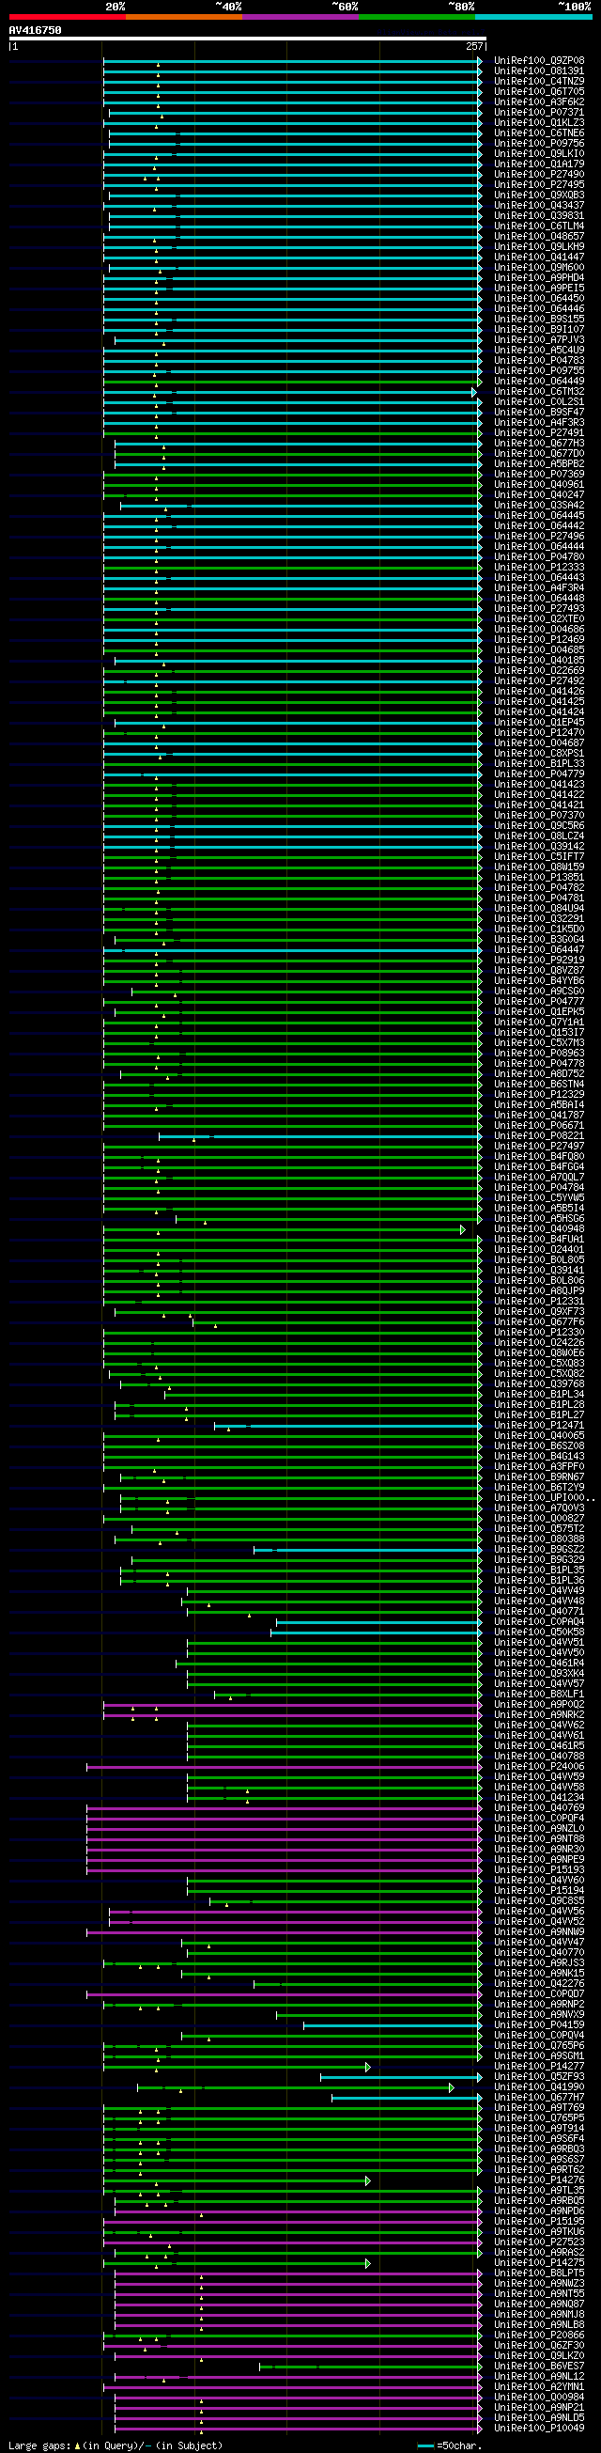This screenshot has width=601, height=2453.
Task: Click label UniRef100_A7PJV3
Action: (x=539, y=340)
